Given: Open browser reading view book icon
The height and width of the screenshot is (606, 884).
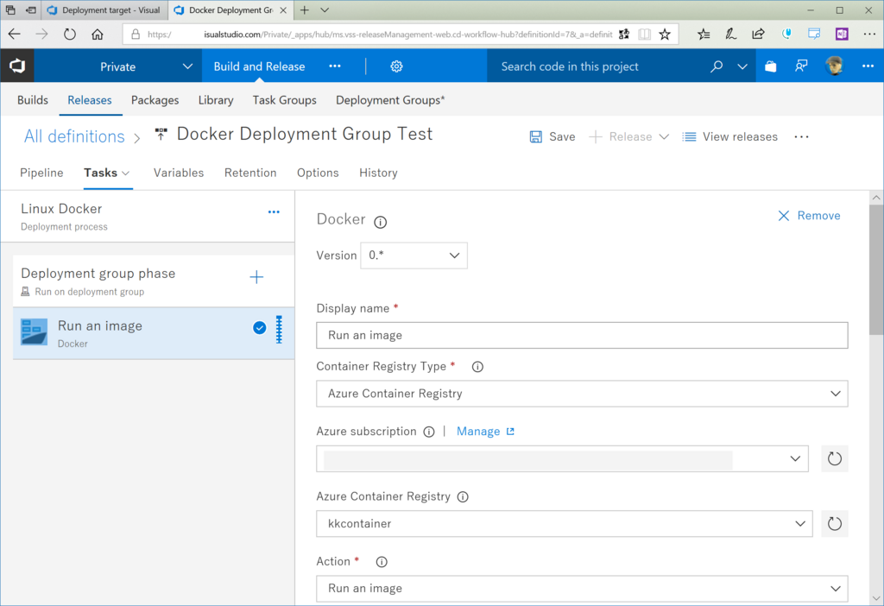Looking at the screenshot, I should 644,35.
